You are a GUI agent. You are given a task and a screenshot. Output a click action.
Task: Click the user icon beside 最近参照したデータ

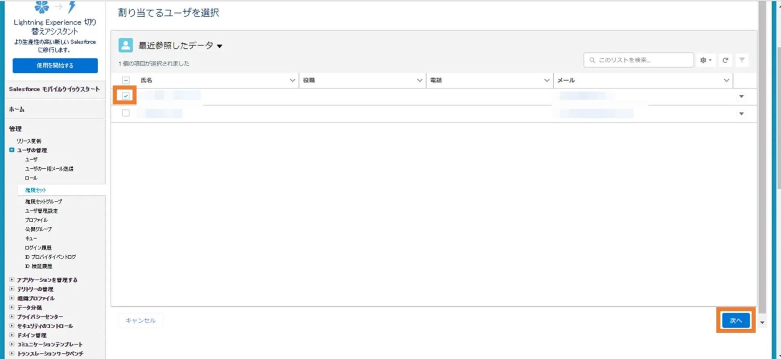pos(126,45)
